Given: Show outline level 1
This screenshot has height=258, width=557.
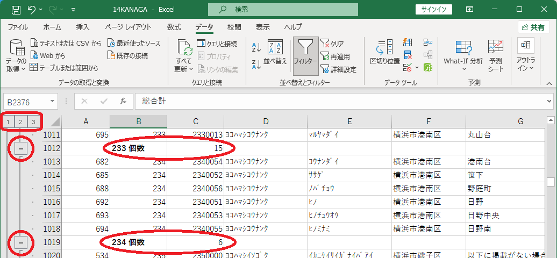Looking at the screenshot, I should pos(8,122).
